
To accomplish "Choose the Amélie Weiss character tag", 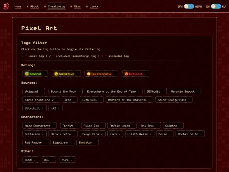I will coord(122,125).
